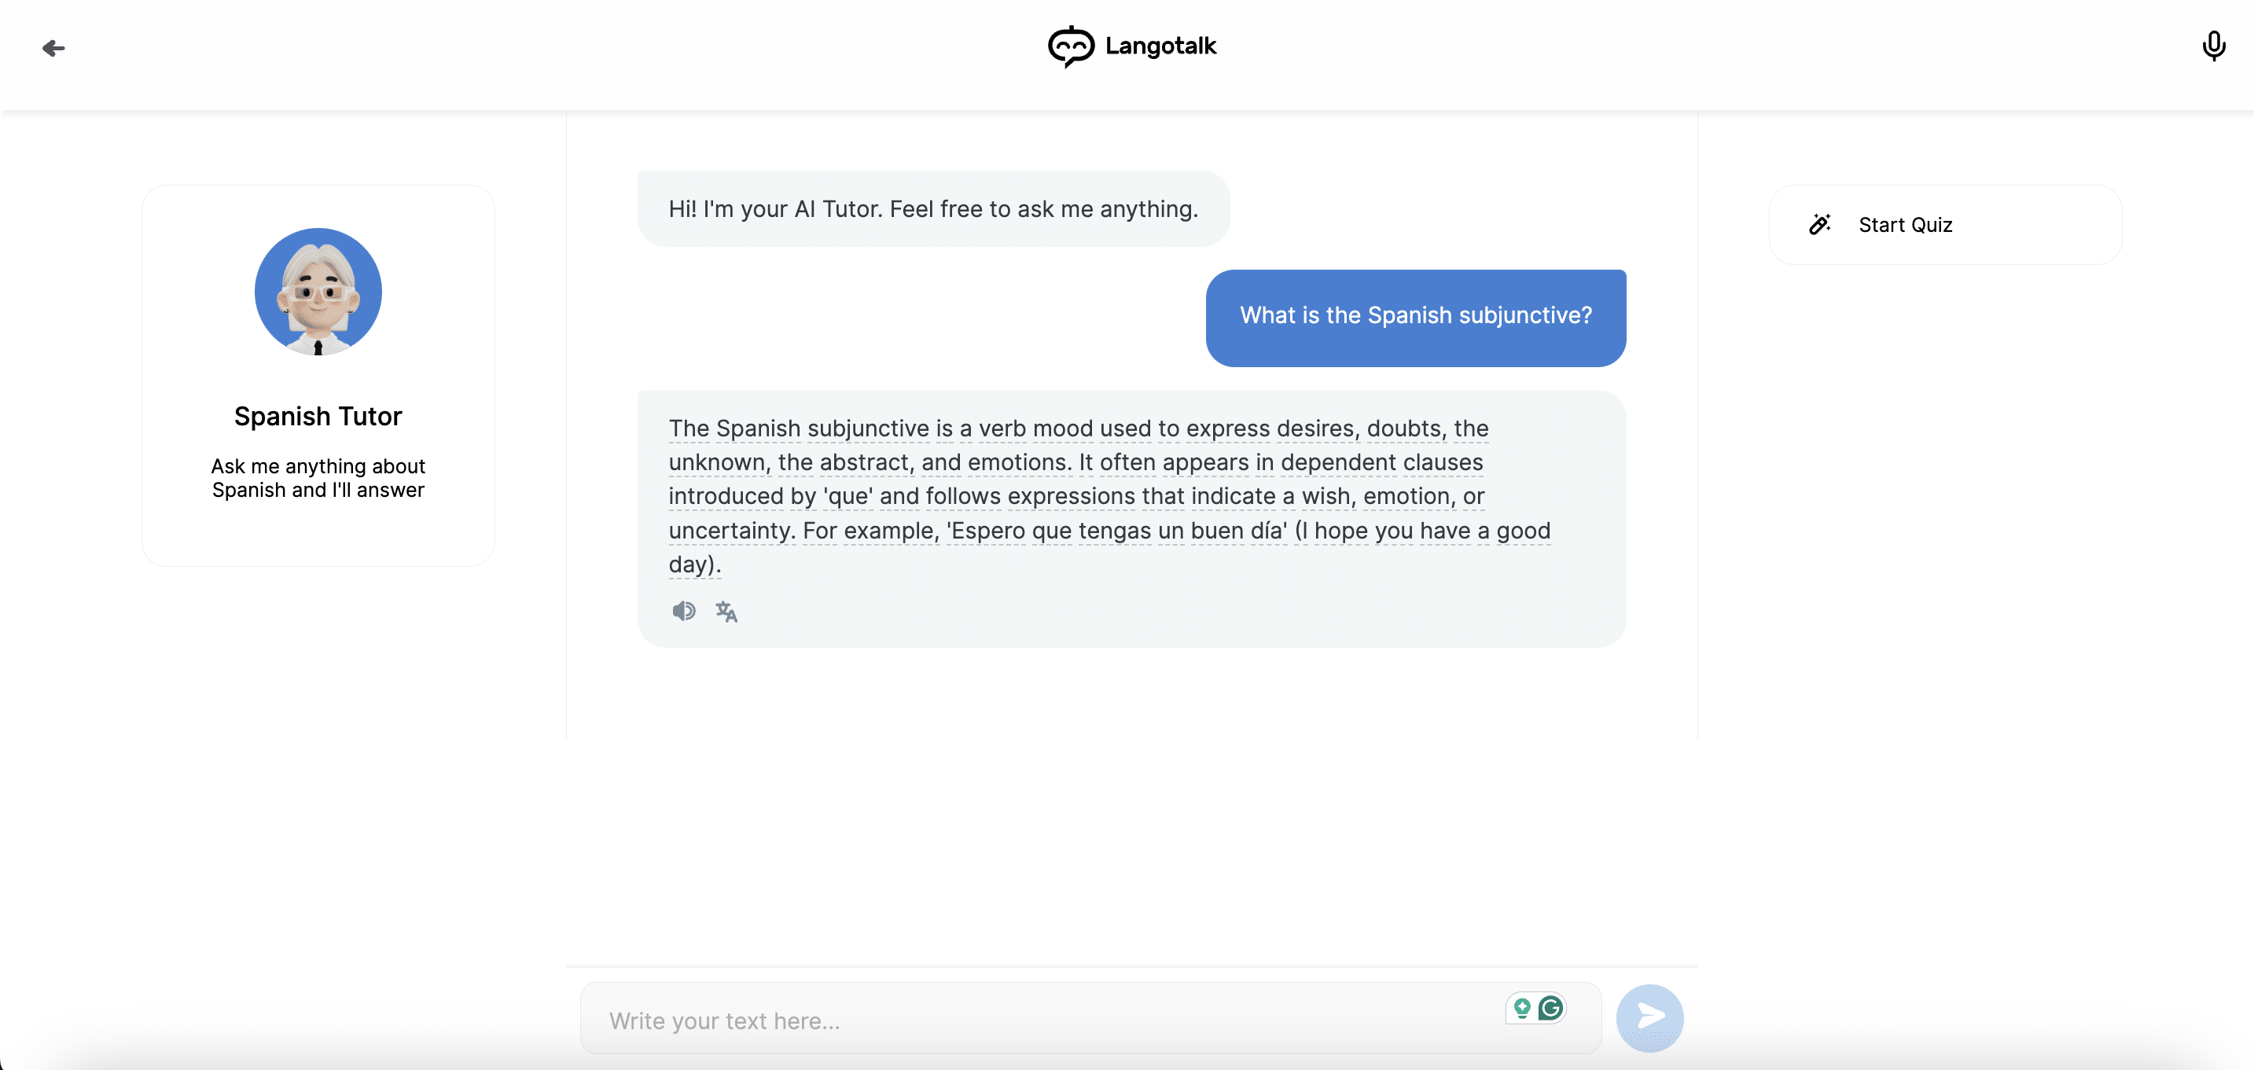2254x1070 pixels.
Task: Click the "Hi! I'm your AI Tutor" greeting
Action: [932, 209]
